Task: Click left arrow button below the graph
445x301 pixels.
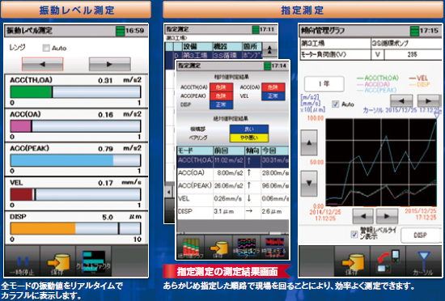Action: [363, 216]
